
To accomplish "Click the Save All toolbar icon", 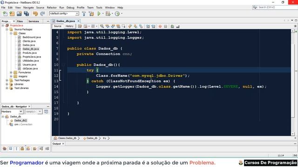I will tap(27, 13).
